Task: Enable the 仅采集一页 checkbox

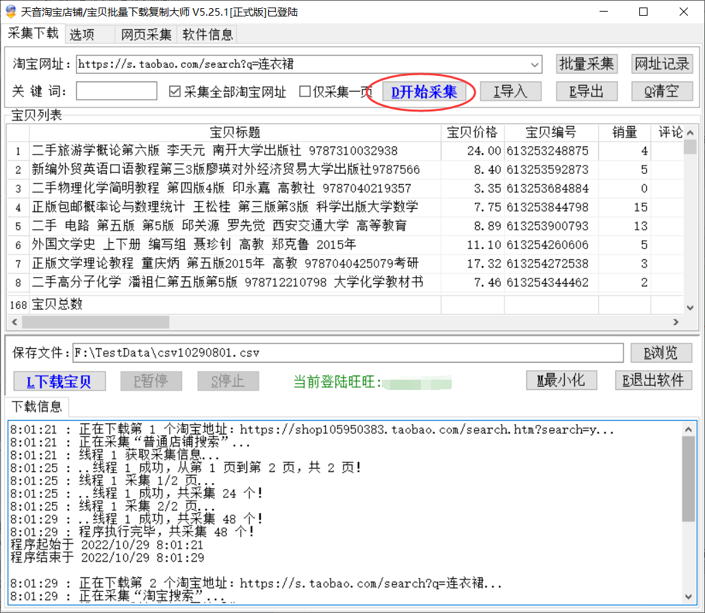Action: click(x=305, y=92)
